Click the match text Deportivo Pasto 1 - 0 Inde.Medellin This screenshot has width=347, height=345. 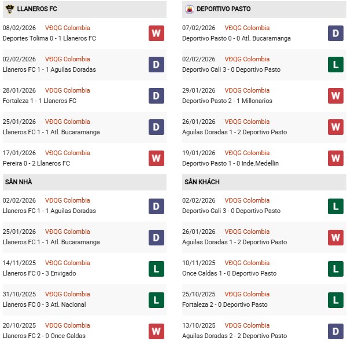point(230,163)
